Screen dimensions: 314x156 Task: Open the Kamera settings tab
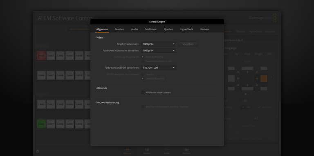205,29
